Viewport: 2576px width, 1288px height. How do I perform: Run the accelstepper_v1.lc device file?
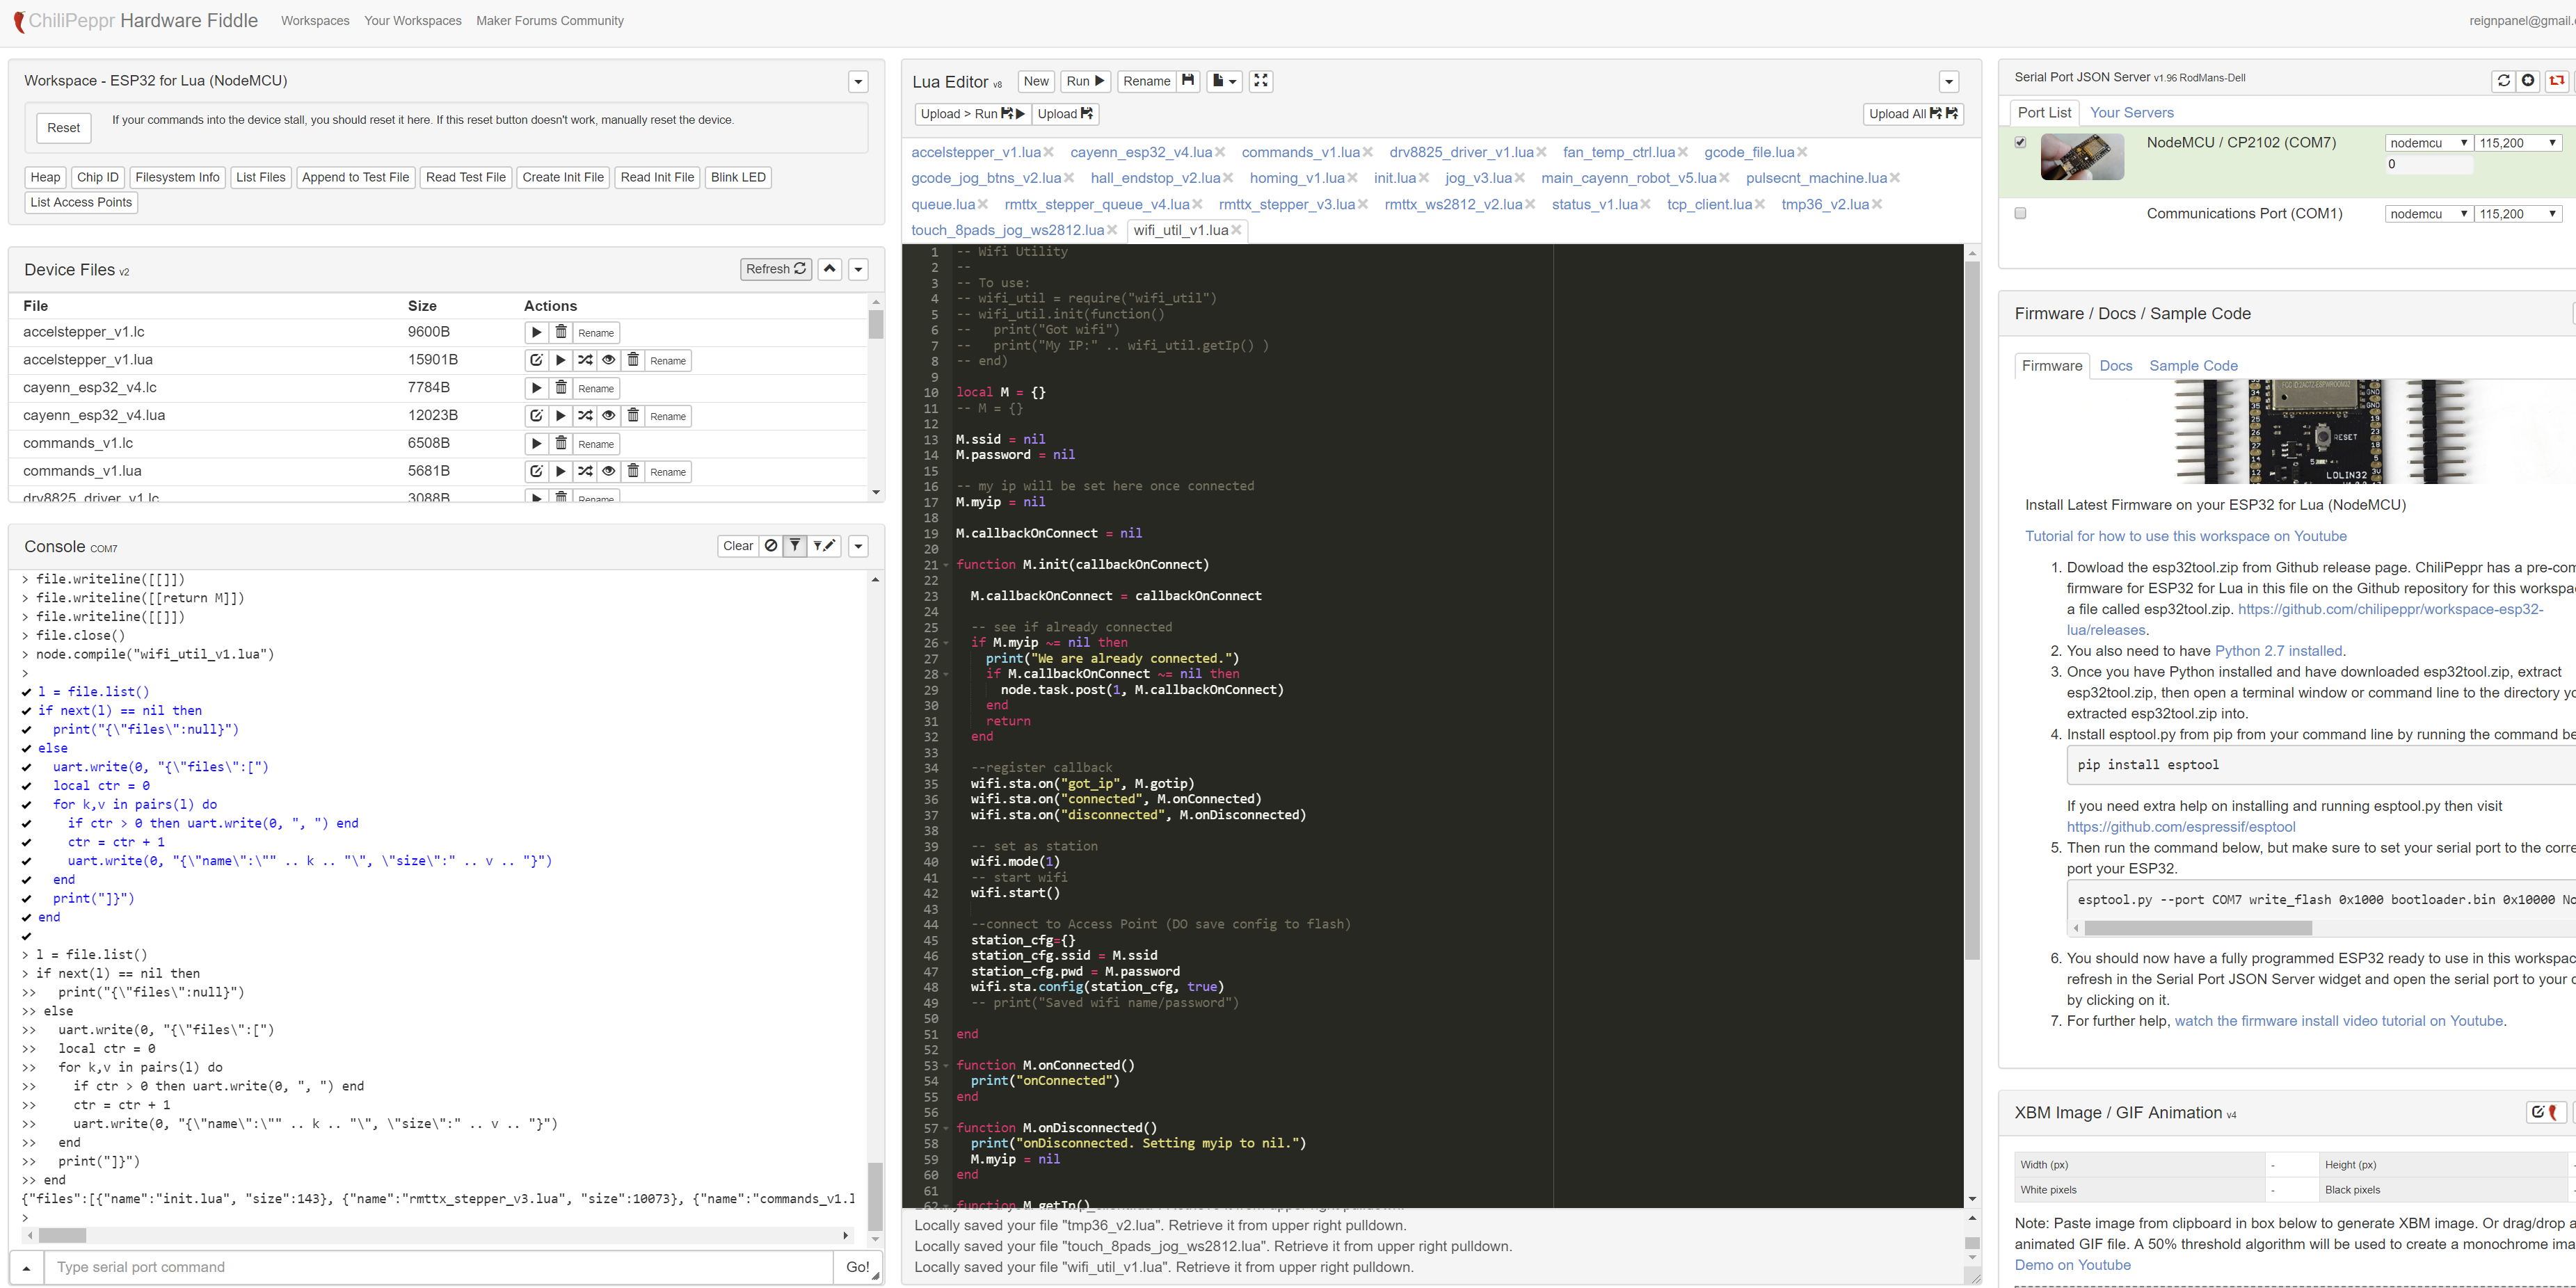(536, 333)
